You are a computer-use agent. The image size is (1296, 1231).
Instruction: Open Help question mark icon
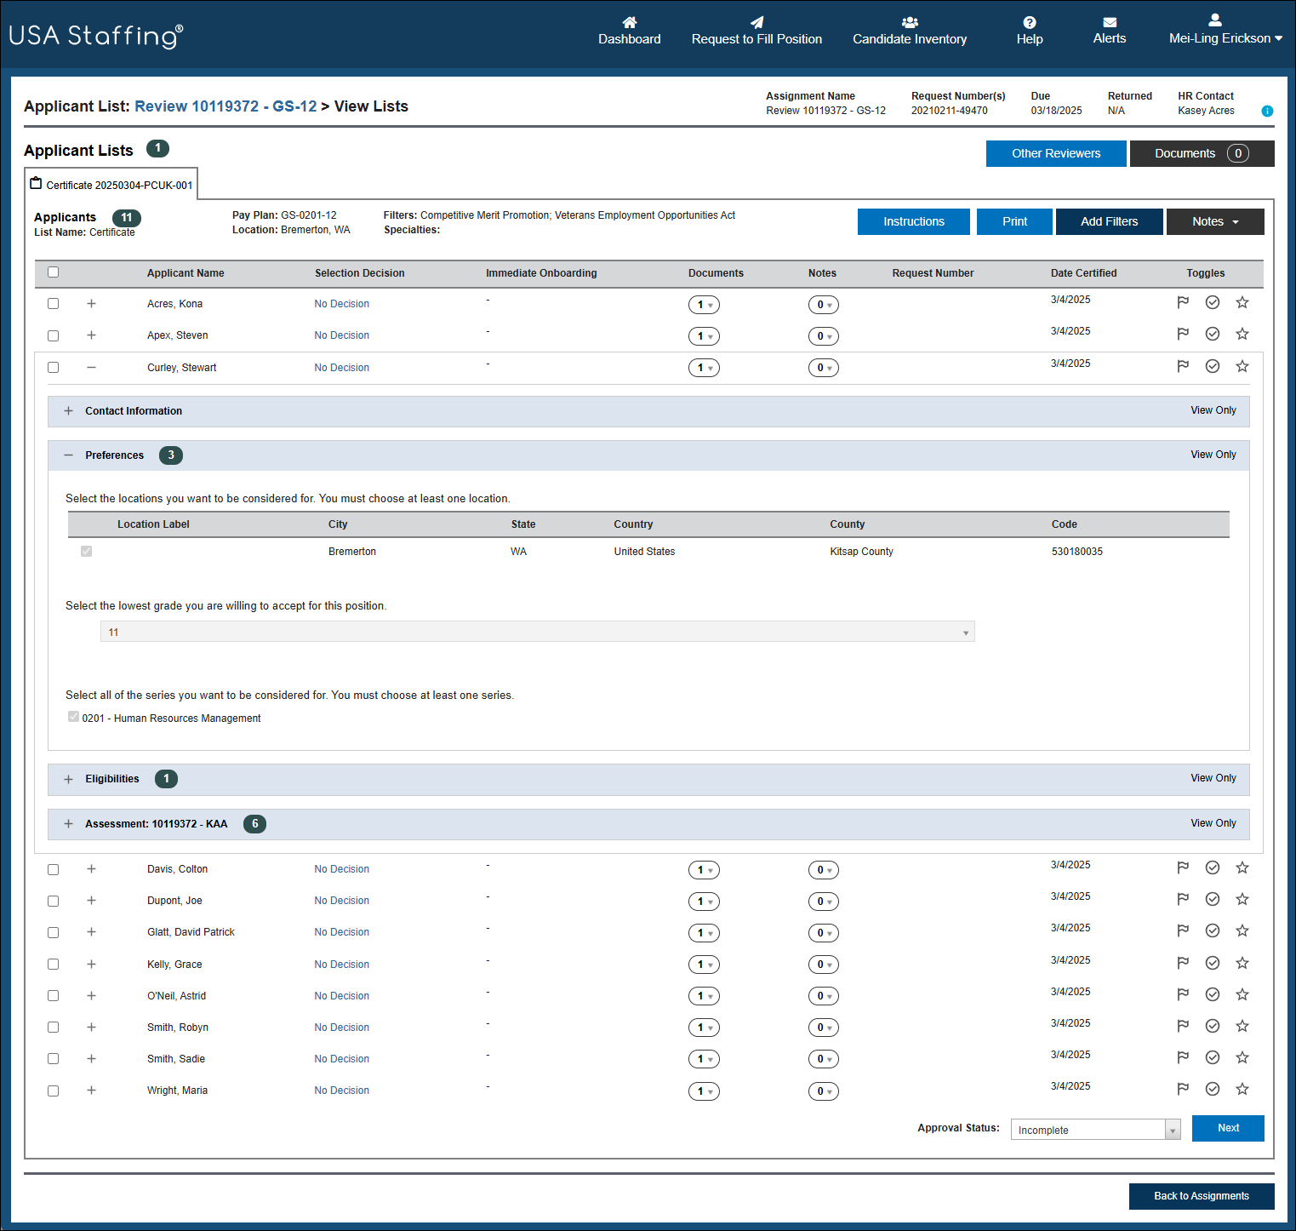point(1030,22)
